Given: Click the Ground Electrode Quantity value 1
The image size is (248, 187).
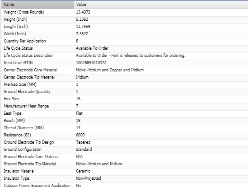Looking at the screenshot, I should [77, 92].
